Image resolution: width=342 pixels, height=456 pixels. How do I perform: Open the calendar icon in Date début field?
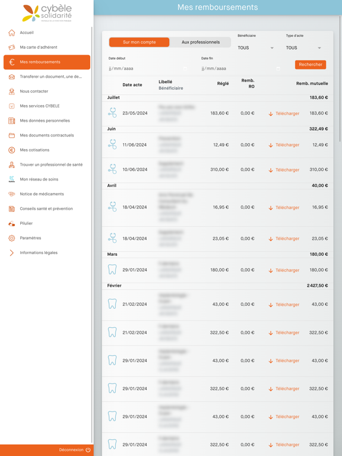(x=185, y=69)
